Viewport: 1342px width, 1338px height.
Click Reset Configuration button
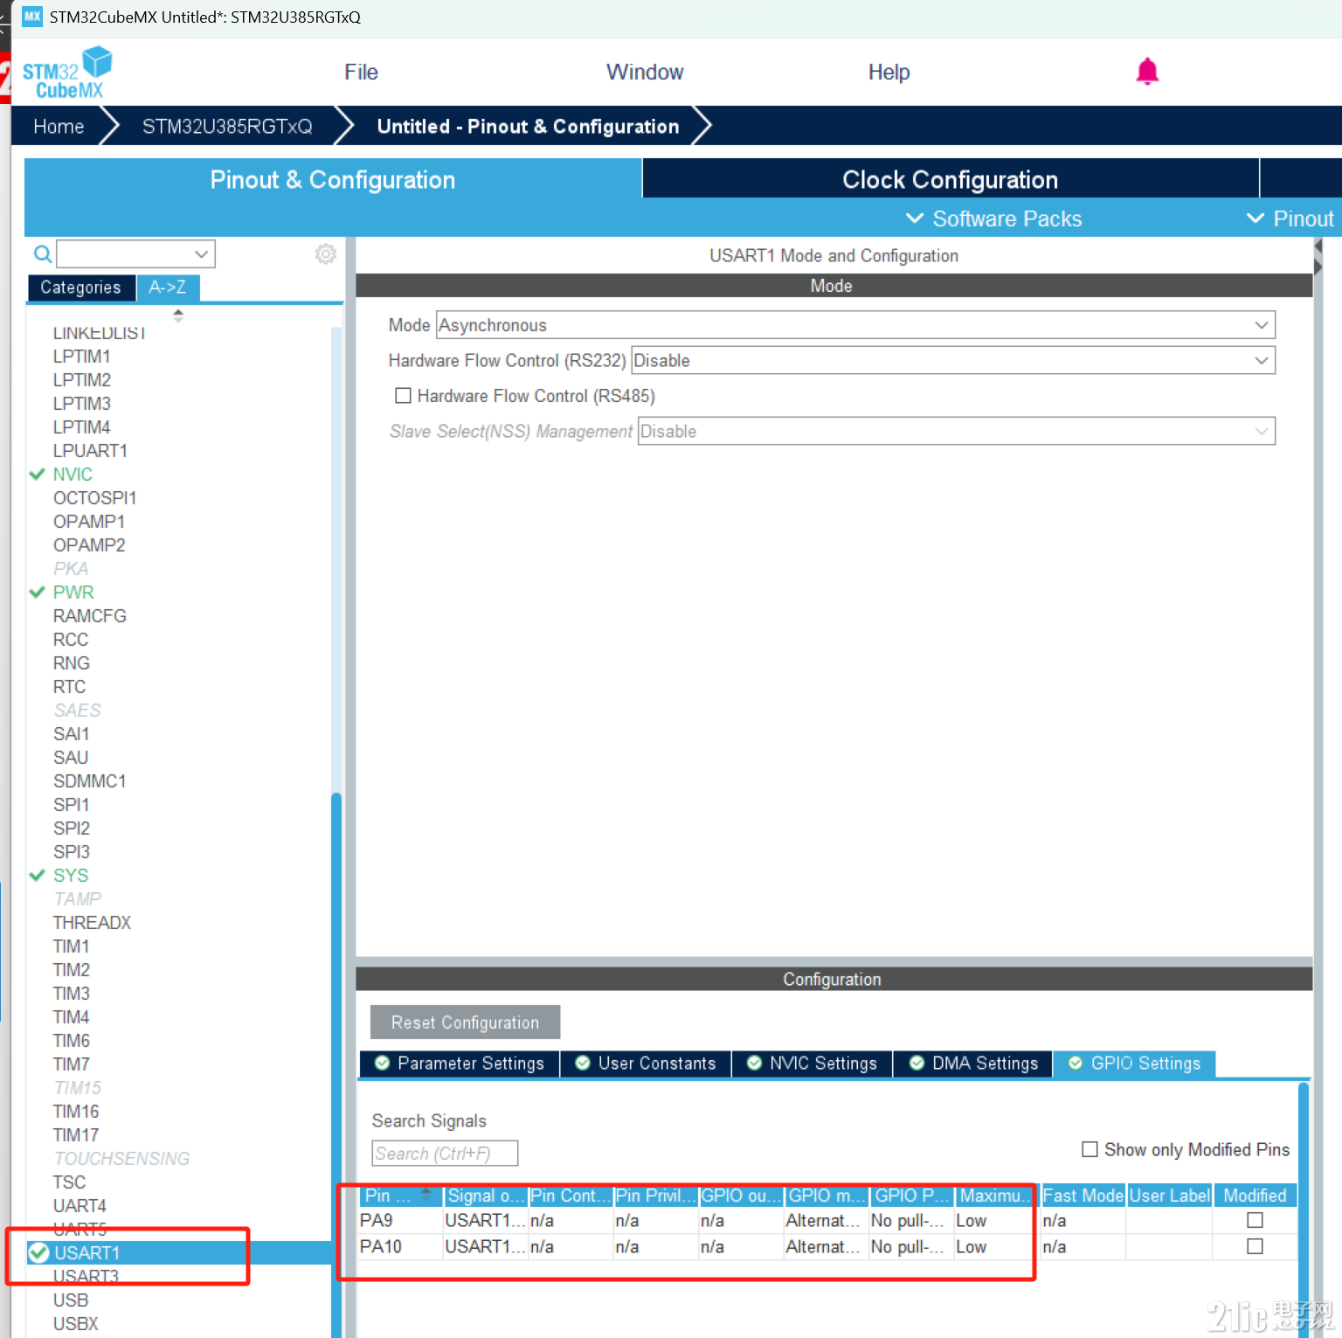coord(465,1023)
